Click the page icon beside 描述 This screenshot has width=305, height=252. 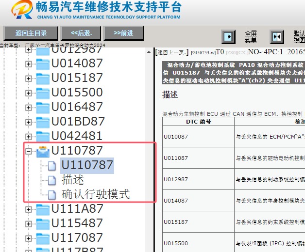point(52,180)
